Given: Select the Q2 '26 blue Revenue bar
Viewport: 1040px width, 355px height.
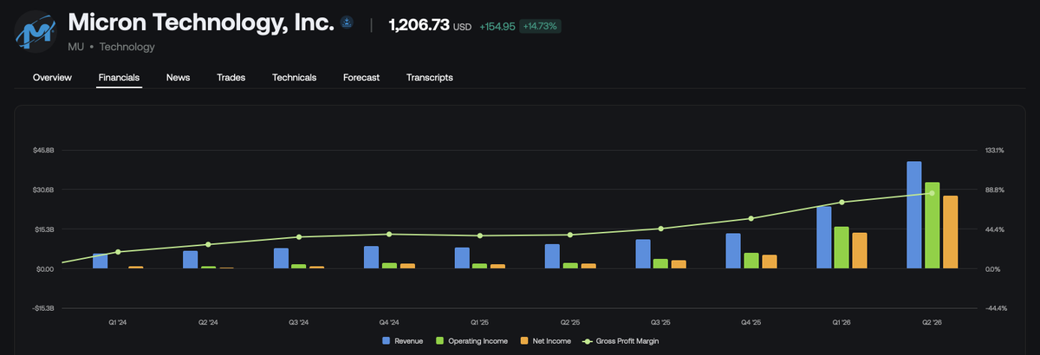Looking at the screenshot, I should coord(913,215).
